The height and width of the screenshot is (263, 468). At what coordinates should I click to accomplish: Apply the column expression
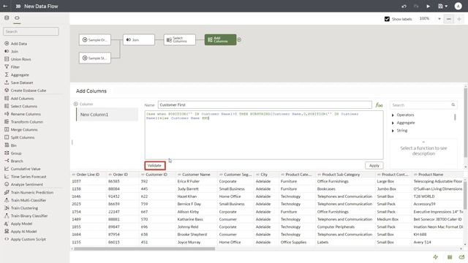pyautogui.click(x=374, y=166)
